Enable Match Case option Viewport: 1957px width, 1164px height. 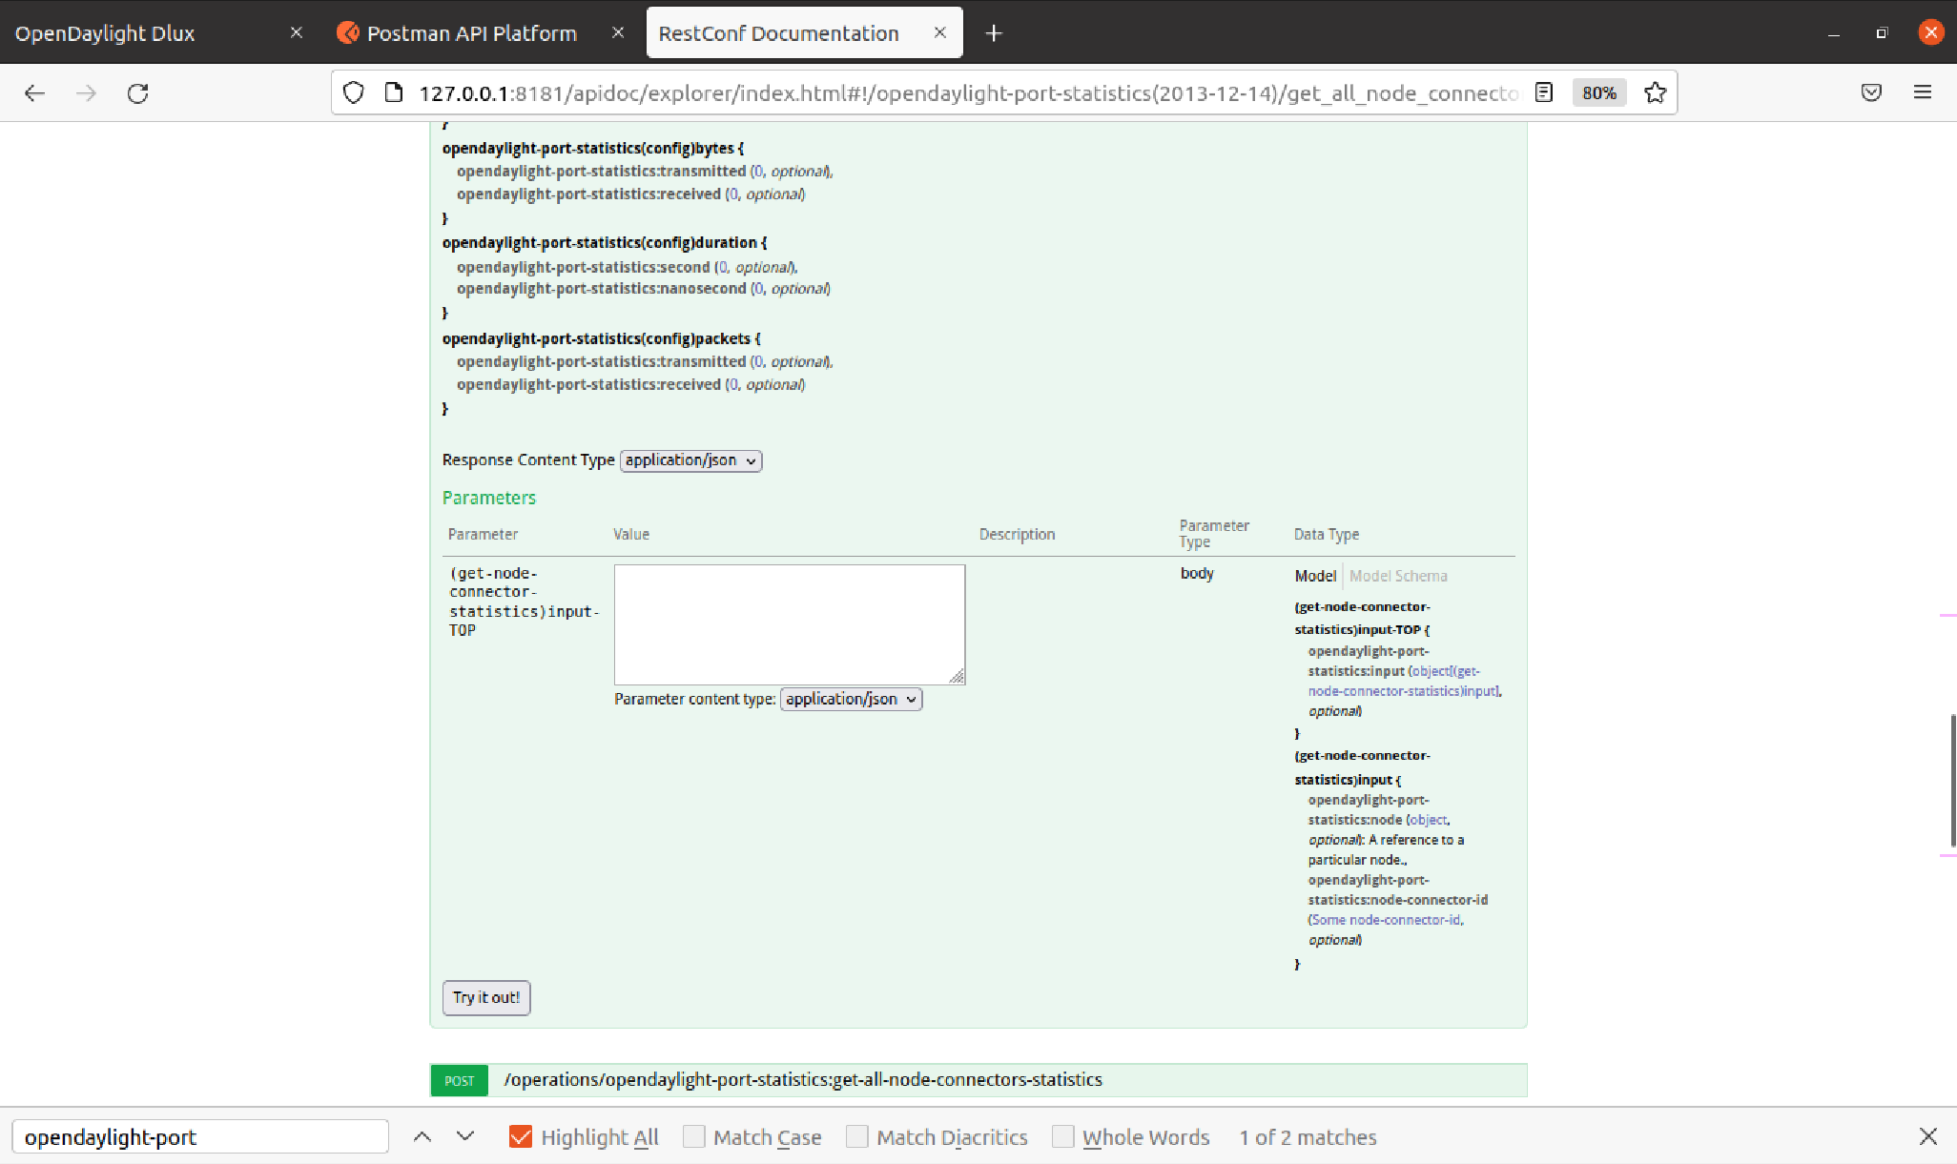tap(694, 1136)
